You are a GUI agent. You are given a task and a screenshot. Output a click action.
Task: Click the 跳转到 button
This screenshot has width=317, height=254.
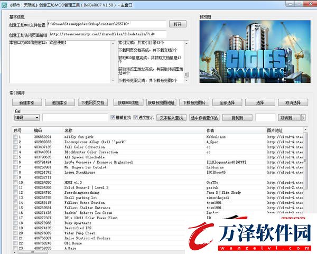pyautogui.click(x=290, y=118)
